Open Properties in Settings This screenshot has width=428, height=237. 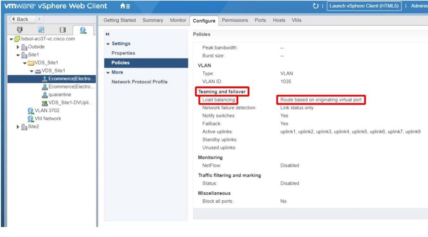[123, 53]
